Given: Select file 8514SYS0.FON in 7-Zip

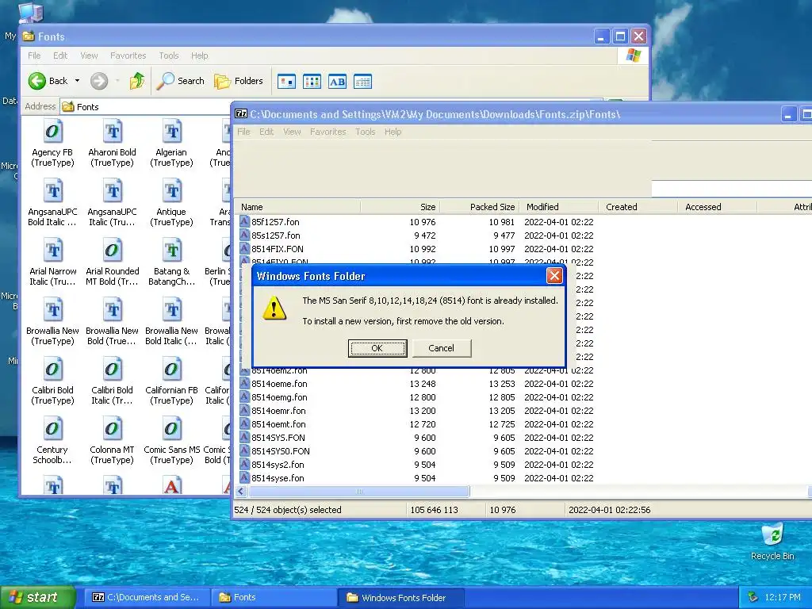Looking at the screenshot, I should [x=280, y=451].
